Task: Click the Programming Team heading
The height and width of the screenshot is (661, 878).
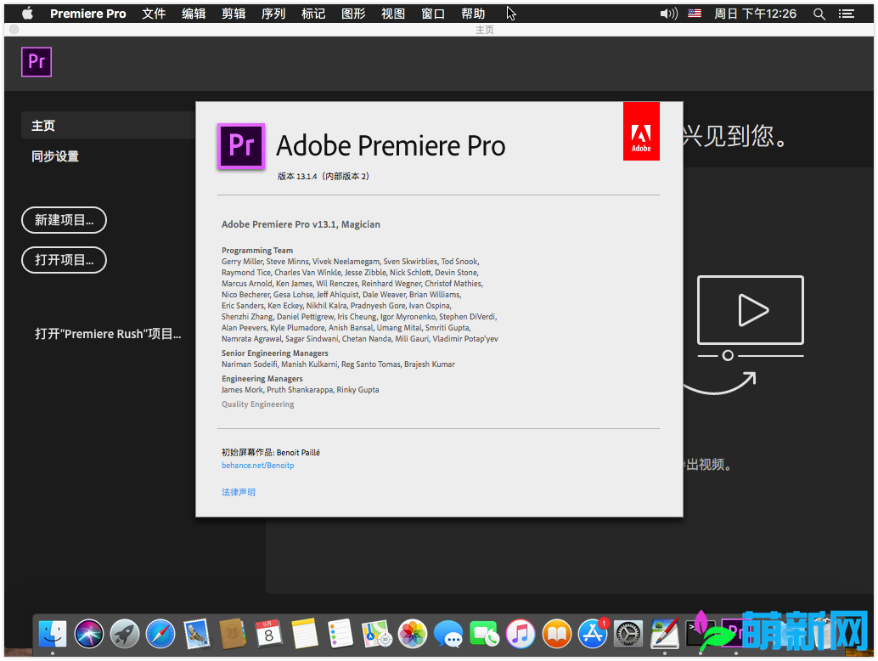Action: tap(257, 251)
